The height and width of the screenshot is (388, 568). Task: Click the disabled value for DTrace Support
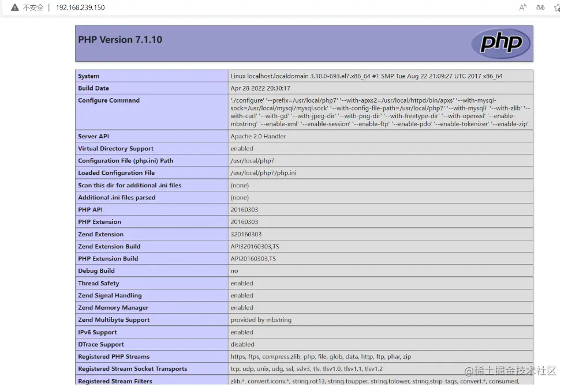242,344
